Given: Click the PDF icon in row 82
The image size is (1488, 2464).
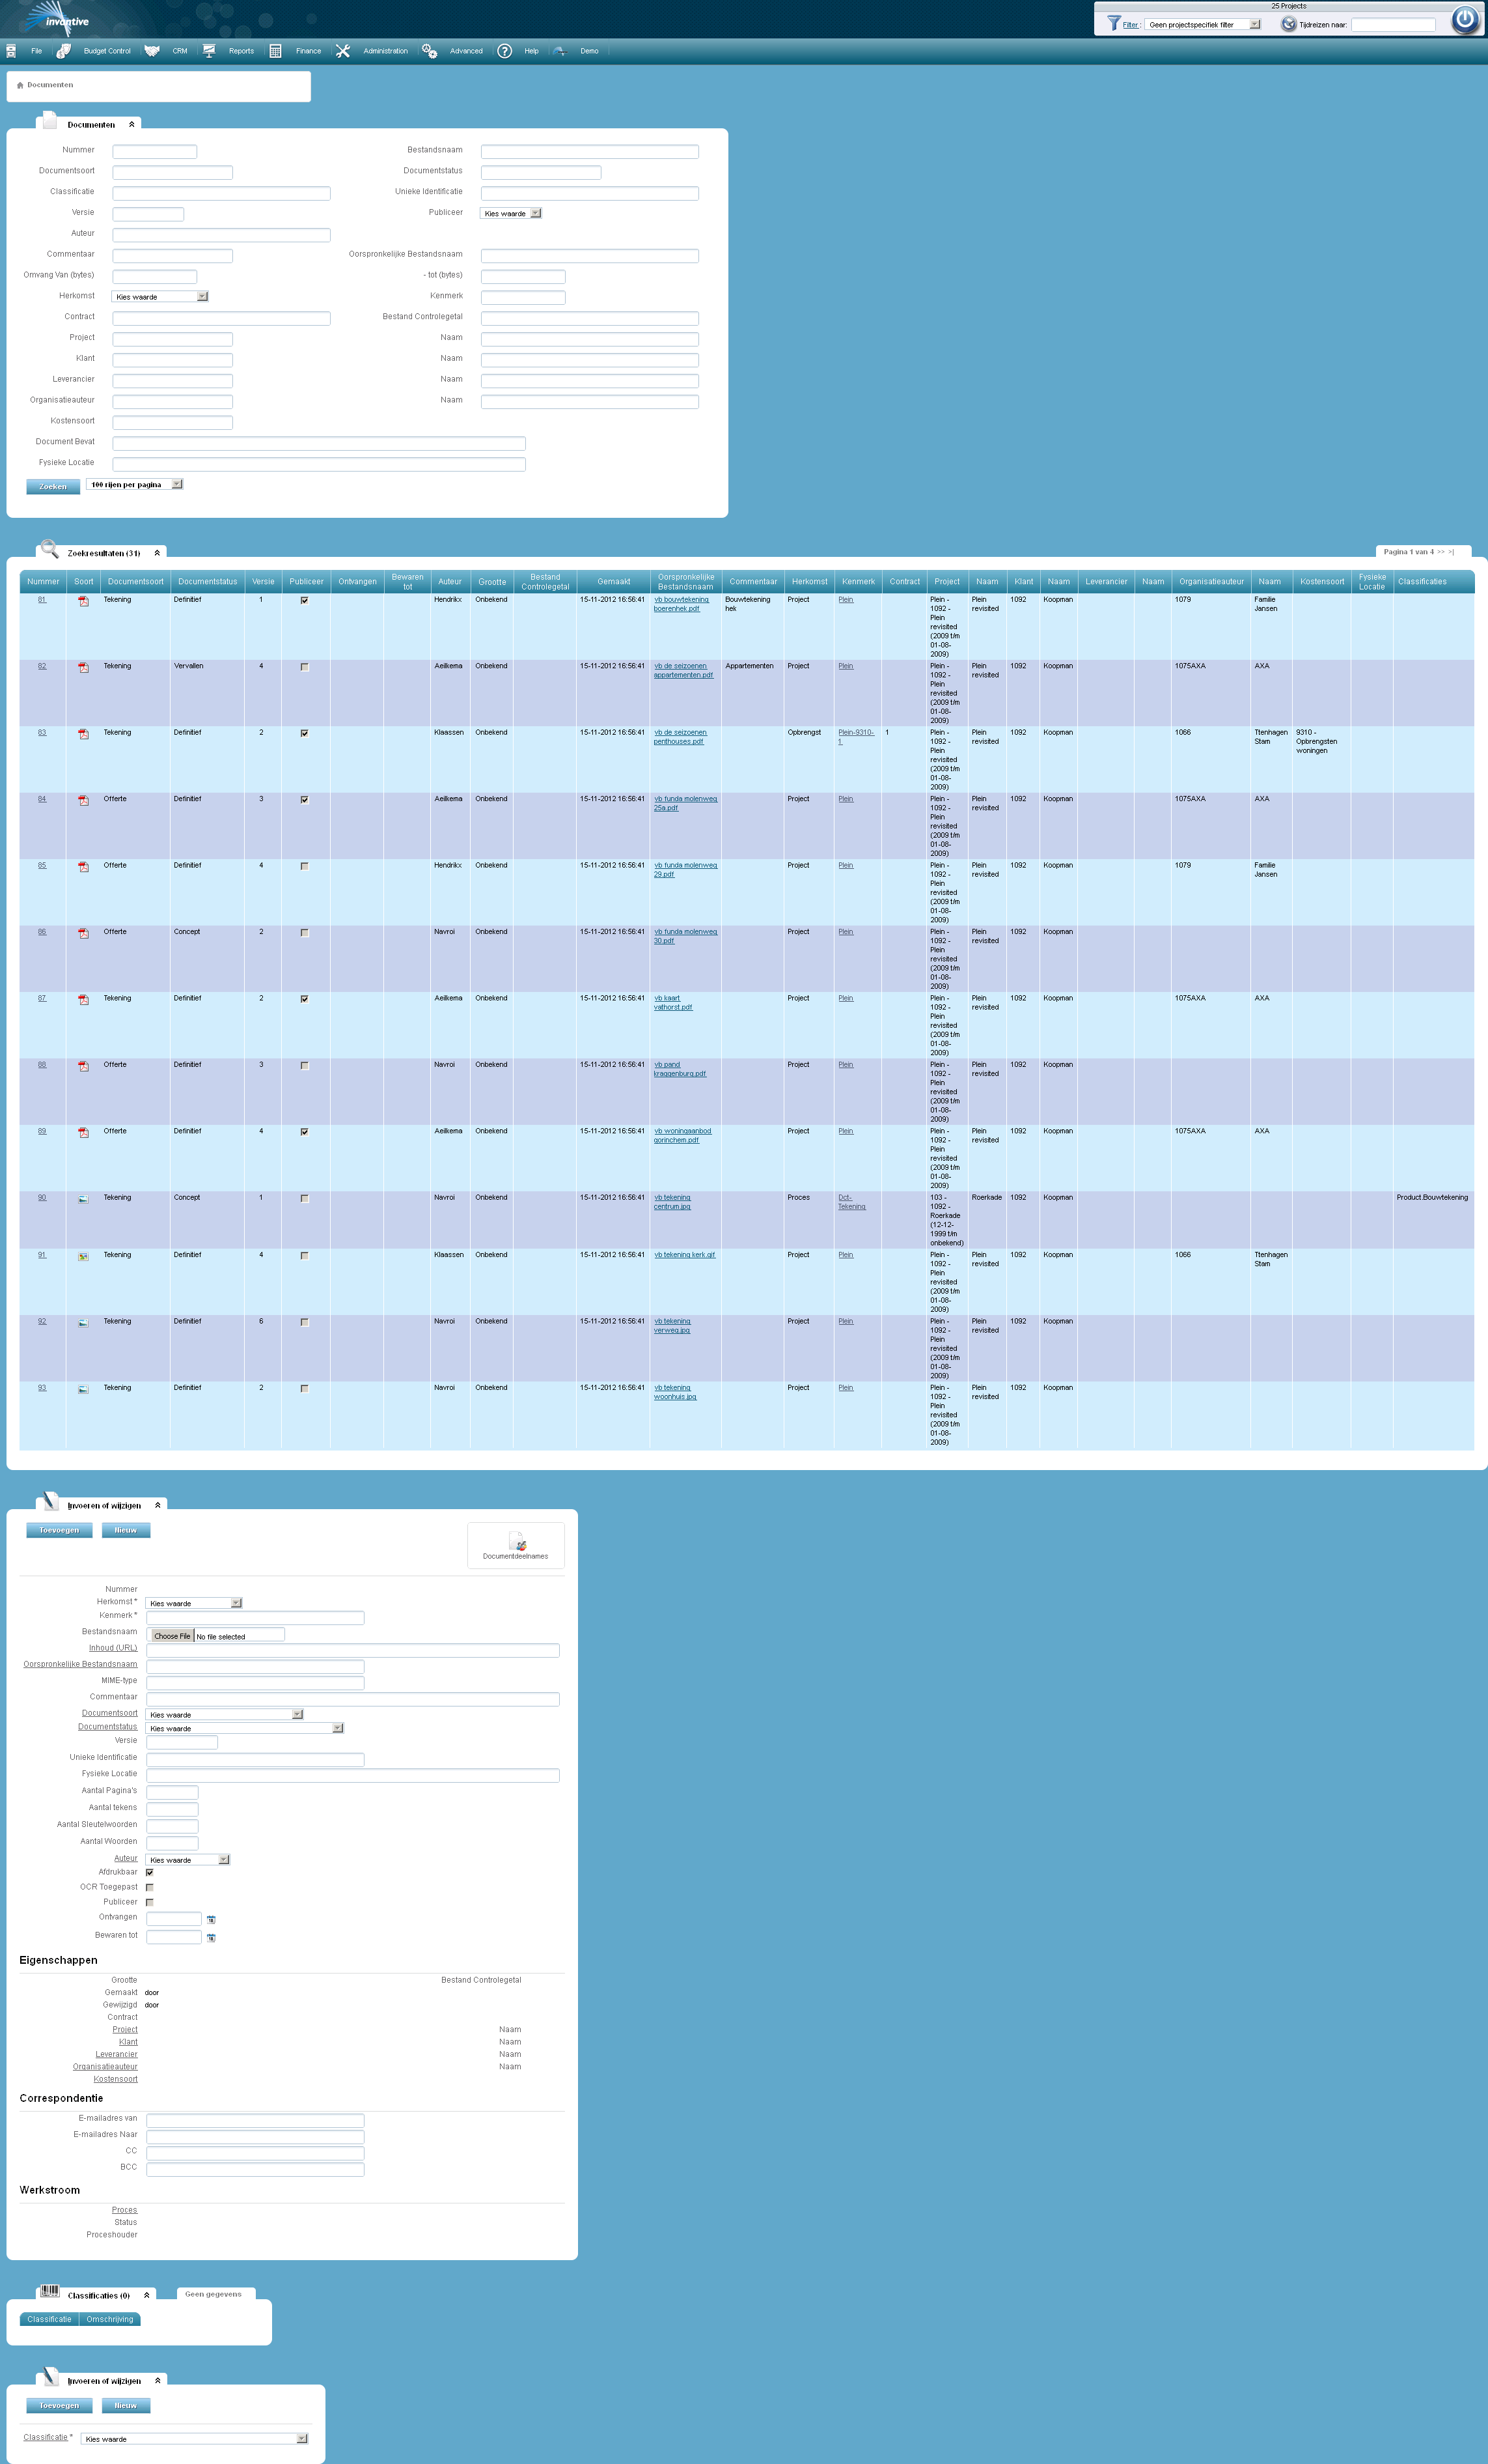Looking at the screenshot, I should tap(84, 667).
